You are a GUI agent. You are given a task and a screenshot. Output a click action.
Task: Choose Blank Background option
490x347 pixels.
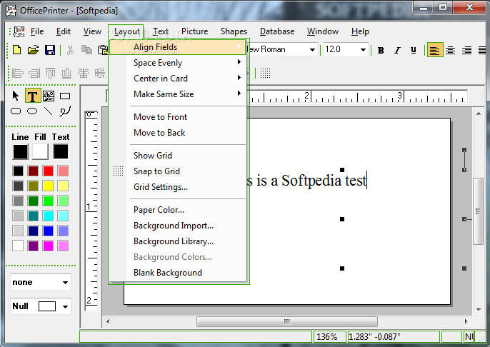point(178,273)
